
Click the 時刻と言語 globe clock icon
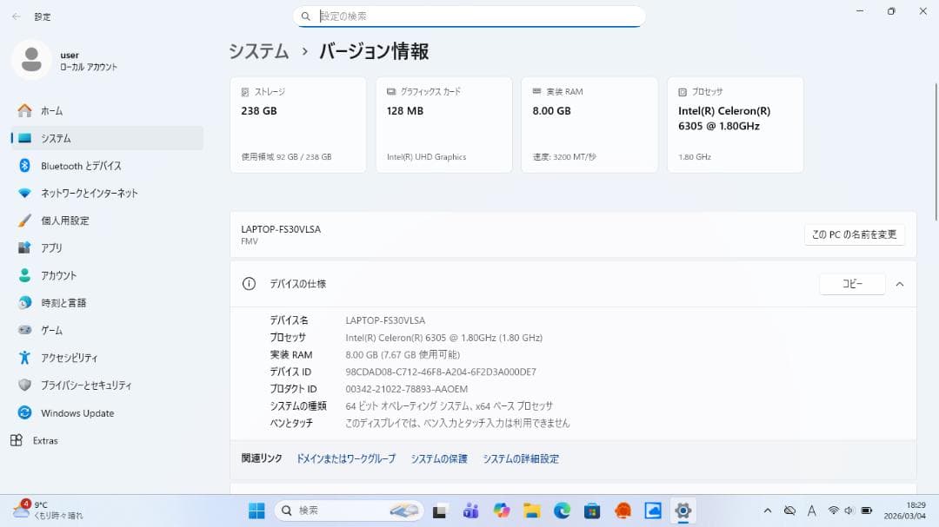click(x=24, y=303)
